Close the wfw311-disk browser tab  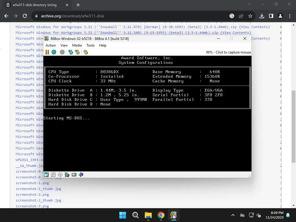pyautogui.click(x=67, y=5)
